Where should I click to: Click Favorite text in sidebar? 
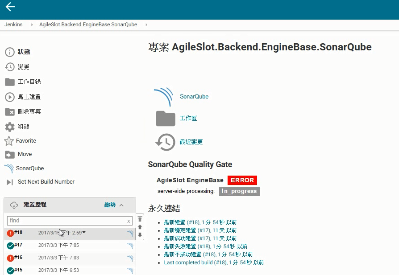pos(26,141)
